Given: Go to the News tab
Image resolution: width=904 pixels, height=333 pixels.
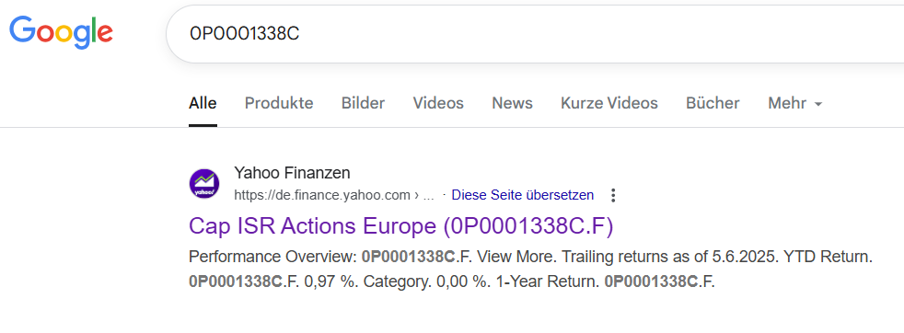Looking at the screenshot, I should [512, 103].
